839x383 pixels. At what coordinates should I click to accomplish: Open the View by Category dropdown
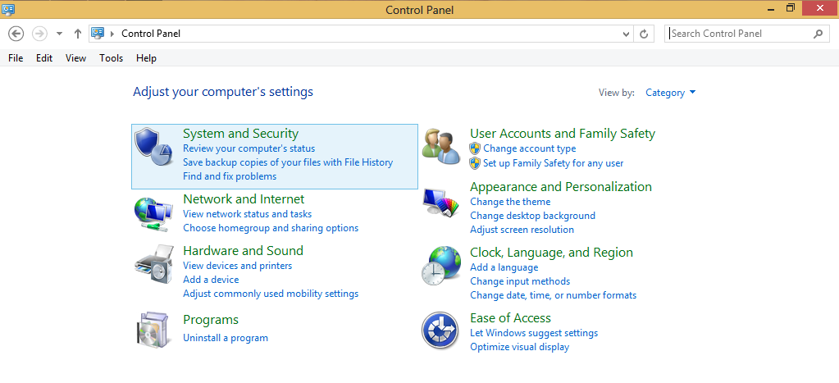click(x=670, y=93)
